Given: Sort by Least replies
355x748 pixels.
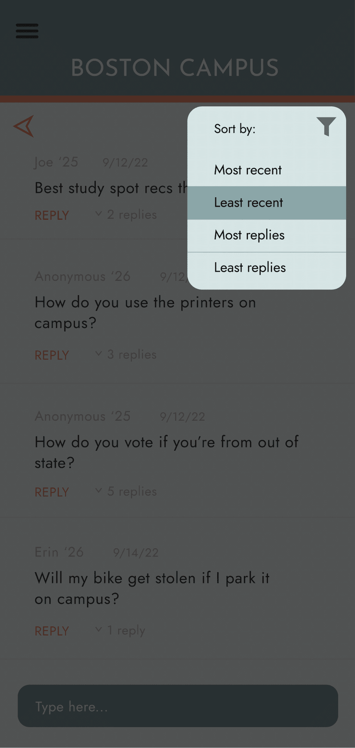Looking at the screenshot, I should point(267,268).
